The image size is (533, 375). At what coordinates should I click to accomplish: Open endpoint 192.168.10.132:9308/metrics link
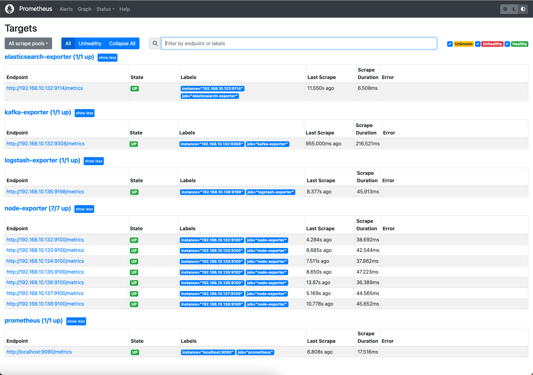pos(46,144)
